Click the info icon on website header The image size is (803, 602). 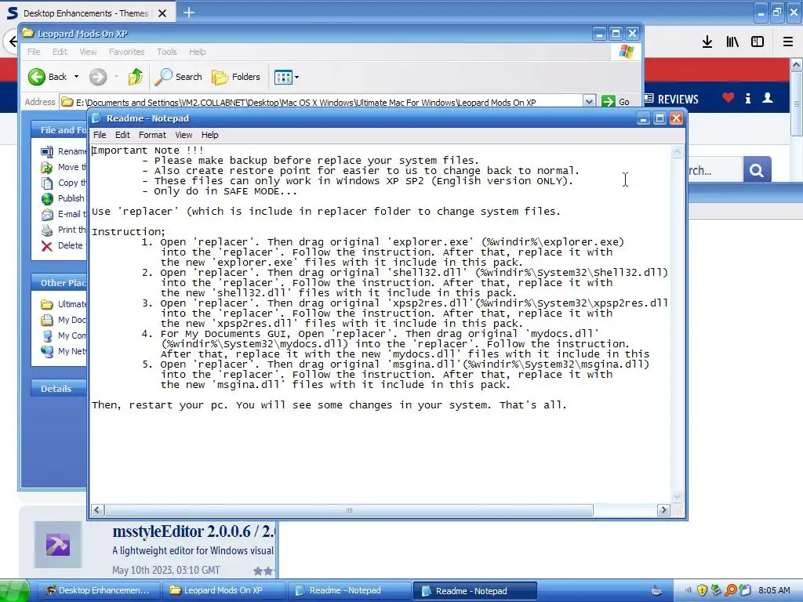[x=748, y=98]
